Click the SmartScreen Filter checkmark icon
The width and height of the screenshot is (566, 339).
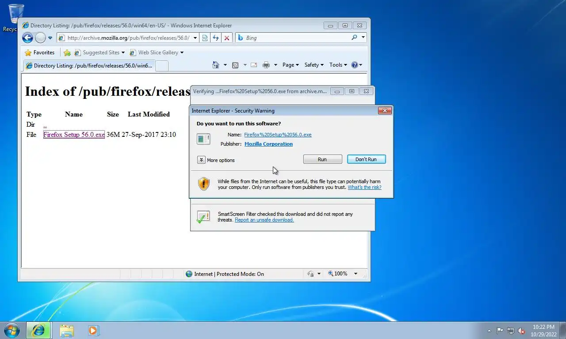point(203,217)
